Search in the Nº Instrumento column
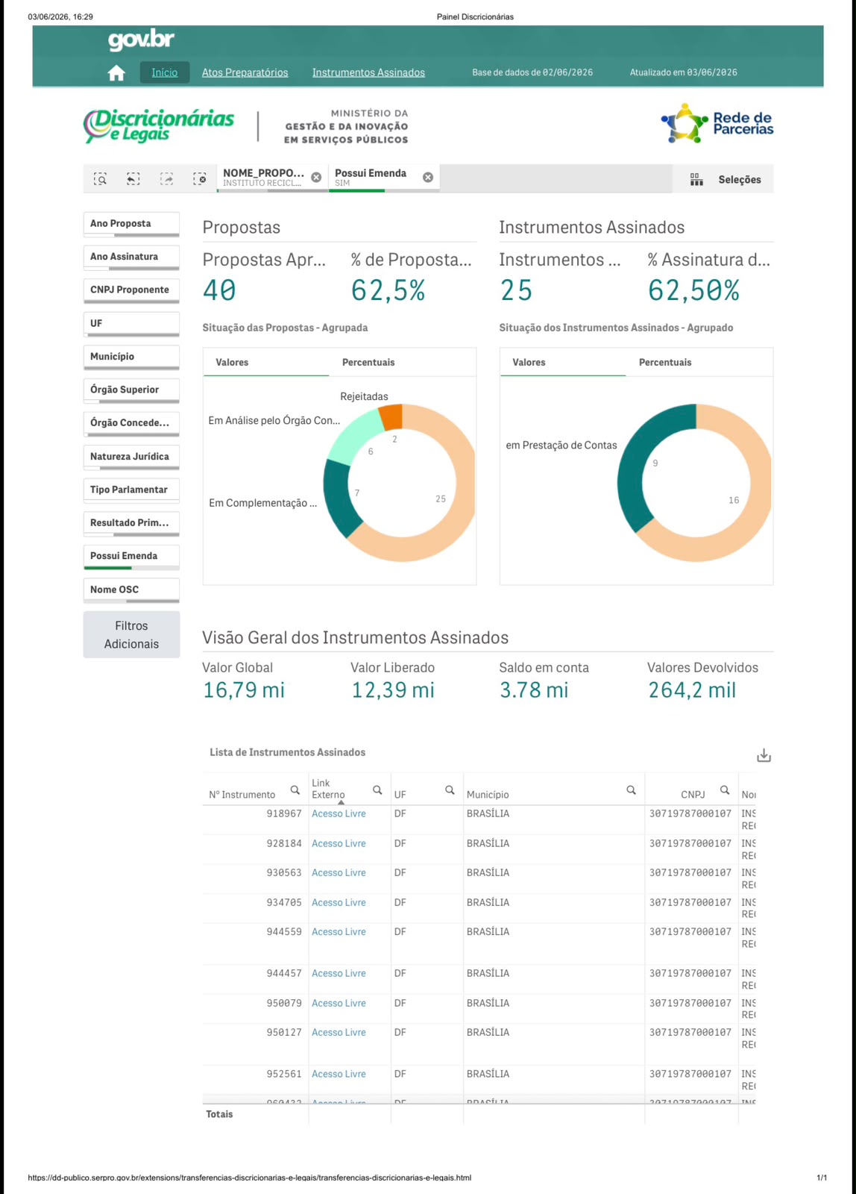 [x=295, y=790]
